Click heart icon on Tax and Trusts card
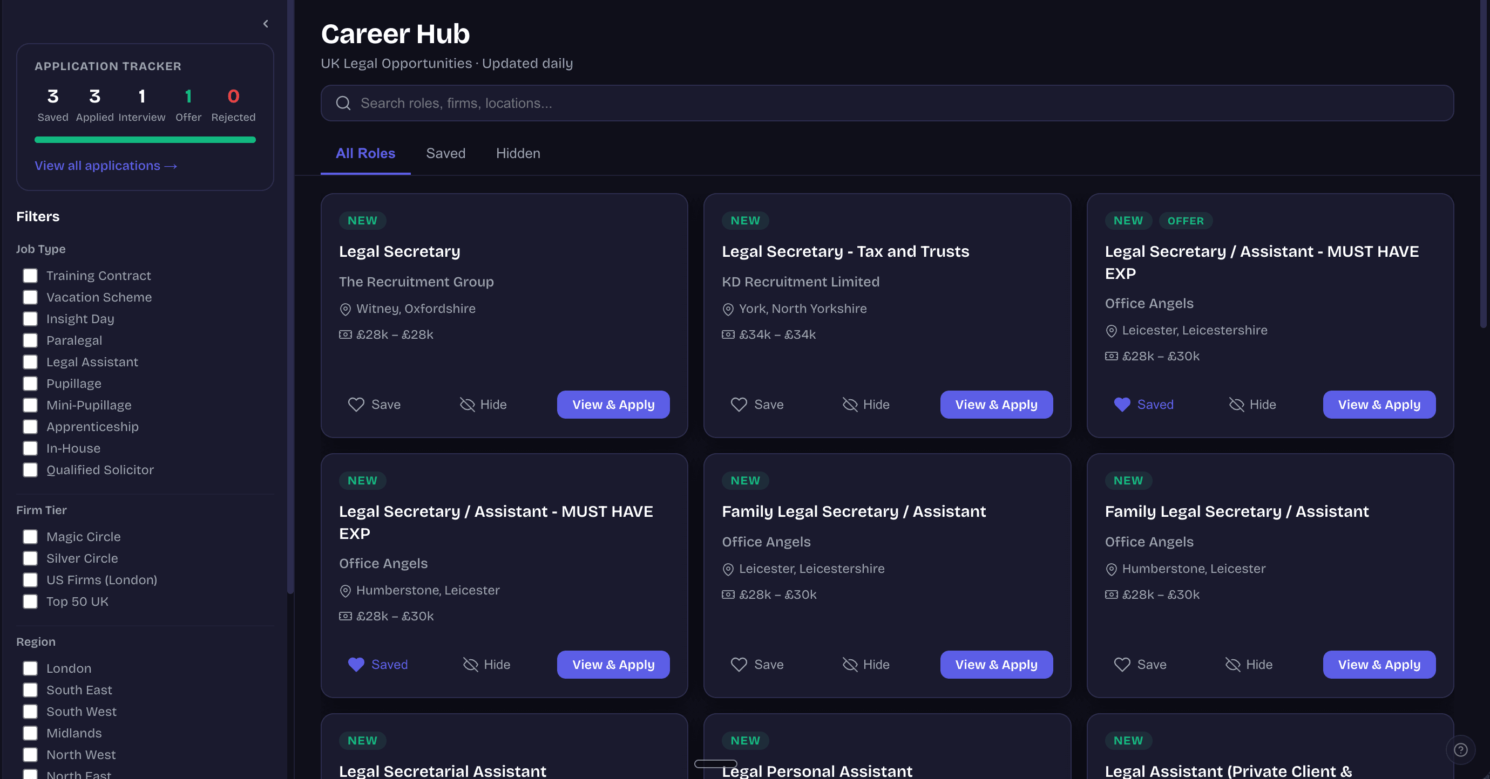This screenshot has width=1490, height=779. [x=739, y=405]
